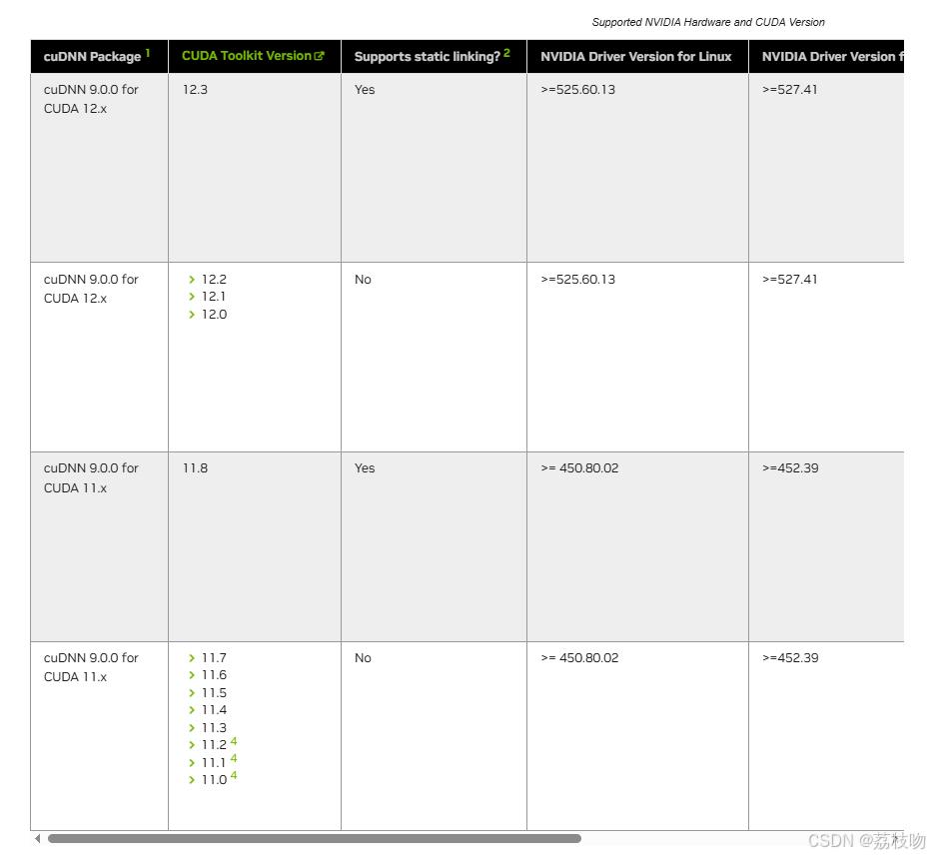
Task: Click the 12.0 toolkit version entry
Action: [x=214, y=315]
